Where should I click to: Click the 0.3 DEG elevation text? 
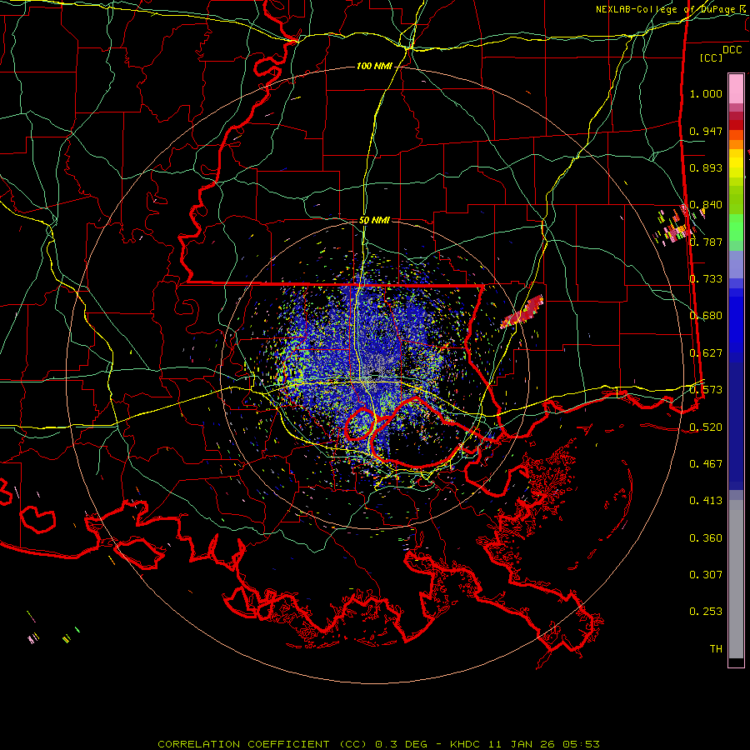click(401, 744)
